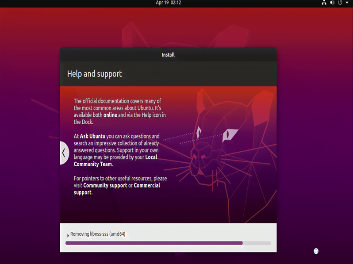The width and height of the screenshot is (353, 264).
Task: Visit the 'Community support' link
Action: (x=105, y=185)
